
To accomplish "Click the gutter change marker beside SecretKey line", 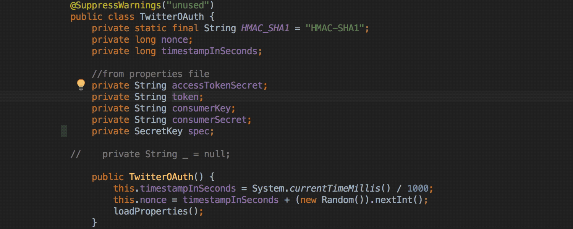I will point(64,131).
